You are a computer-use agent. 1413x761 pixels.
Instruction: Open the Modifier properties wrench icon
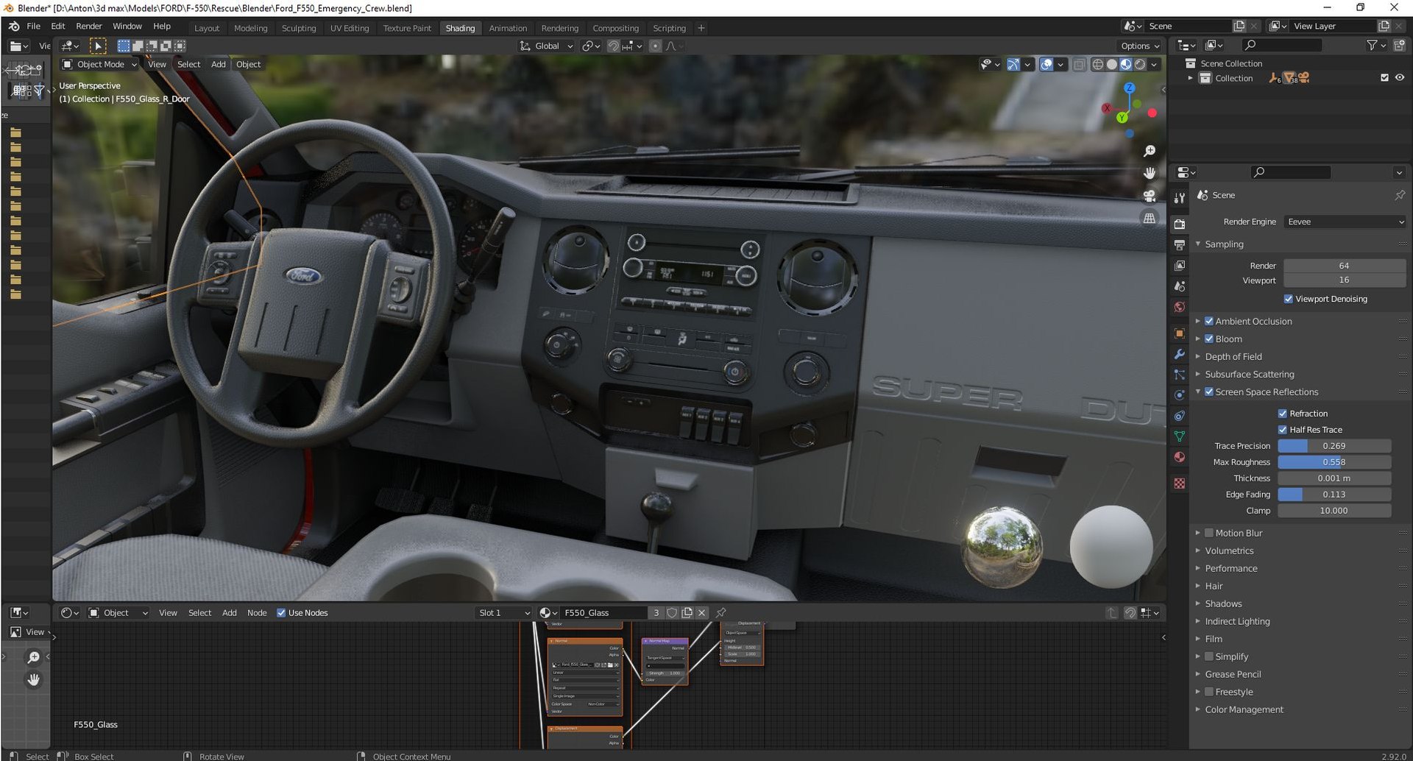pyautogui.click(x=1180, y=354)
